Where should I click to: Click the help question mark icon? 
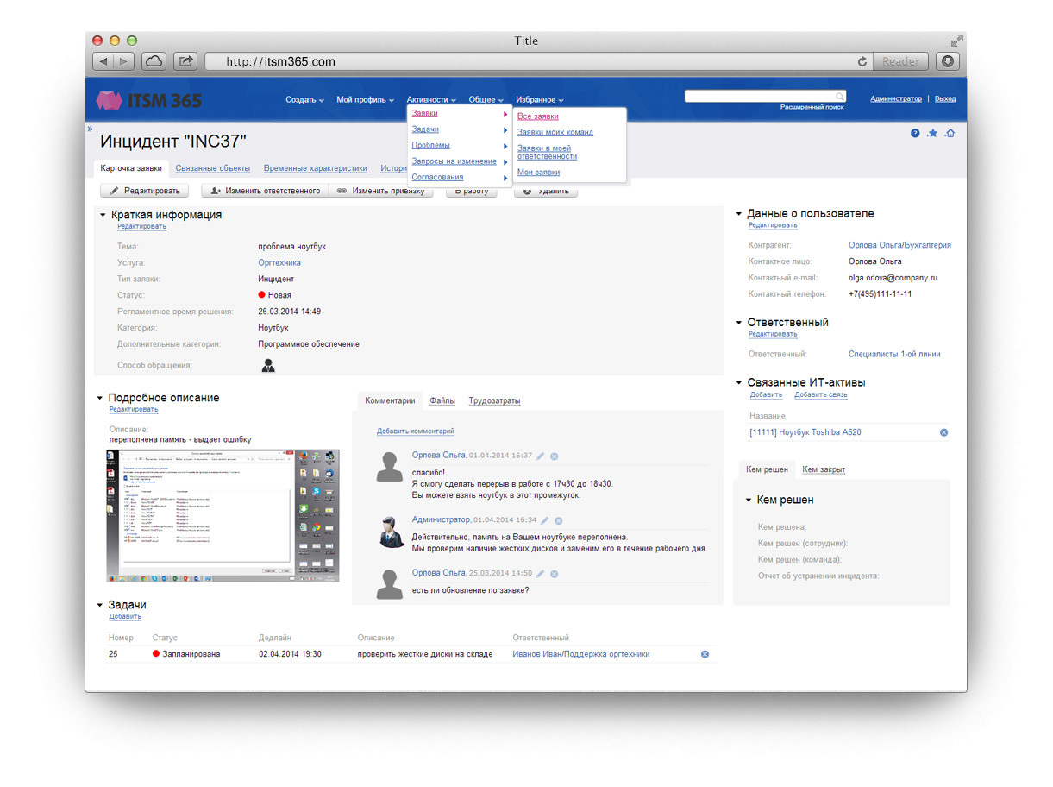[x=915, y=133]
